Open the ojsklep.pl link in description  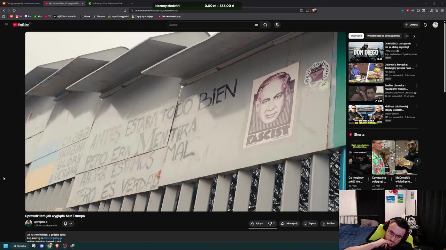point(53,238)
